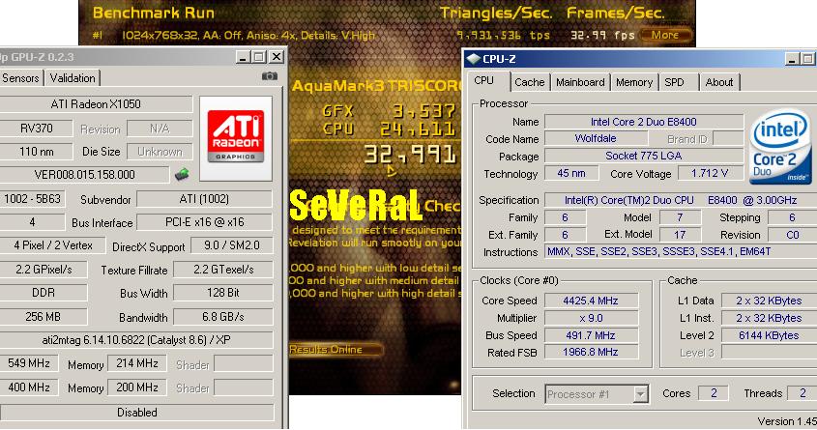Minimize the GPU-Z window
Image resolution: width=817 pixels, height=430 pixels.
[x=243, y=57]
